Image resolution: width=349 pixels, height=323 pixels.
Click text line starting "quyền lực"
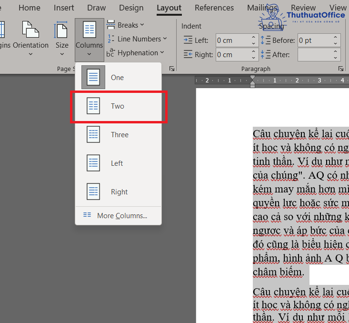click(x=301, y=203)
